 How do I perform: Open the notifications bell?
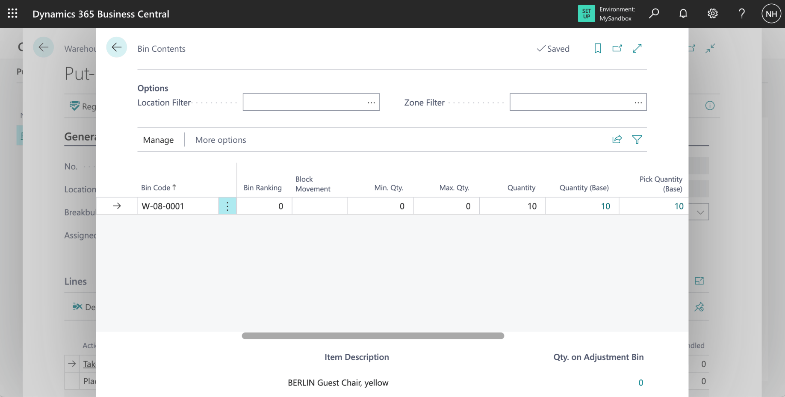pyautogui.click(x=683, y=14)
